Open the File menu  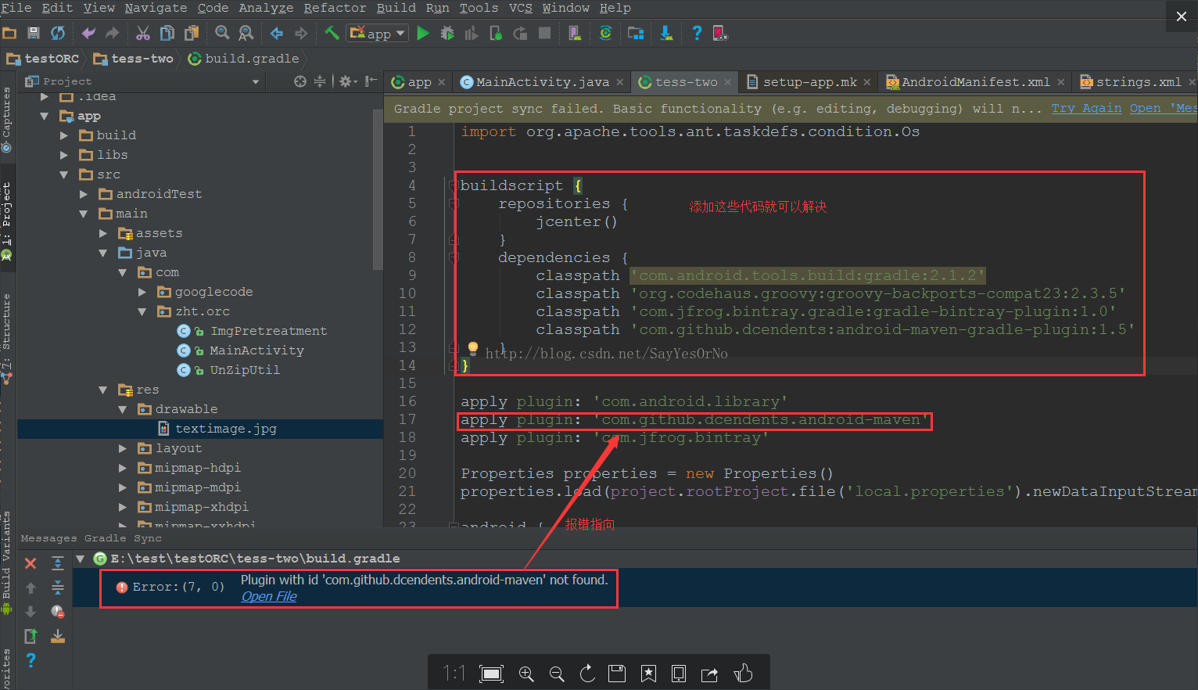pyautogui.click(x=16, y=8)
